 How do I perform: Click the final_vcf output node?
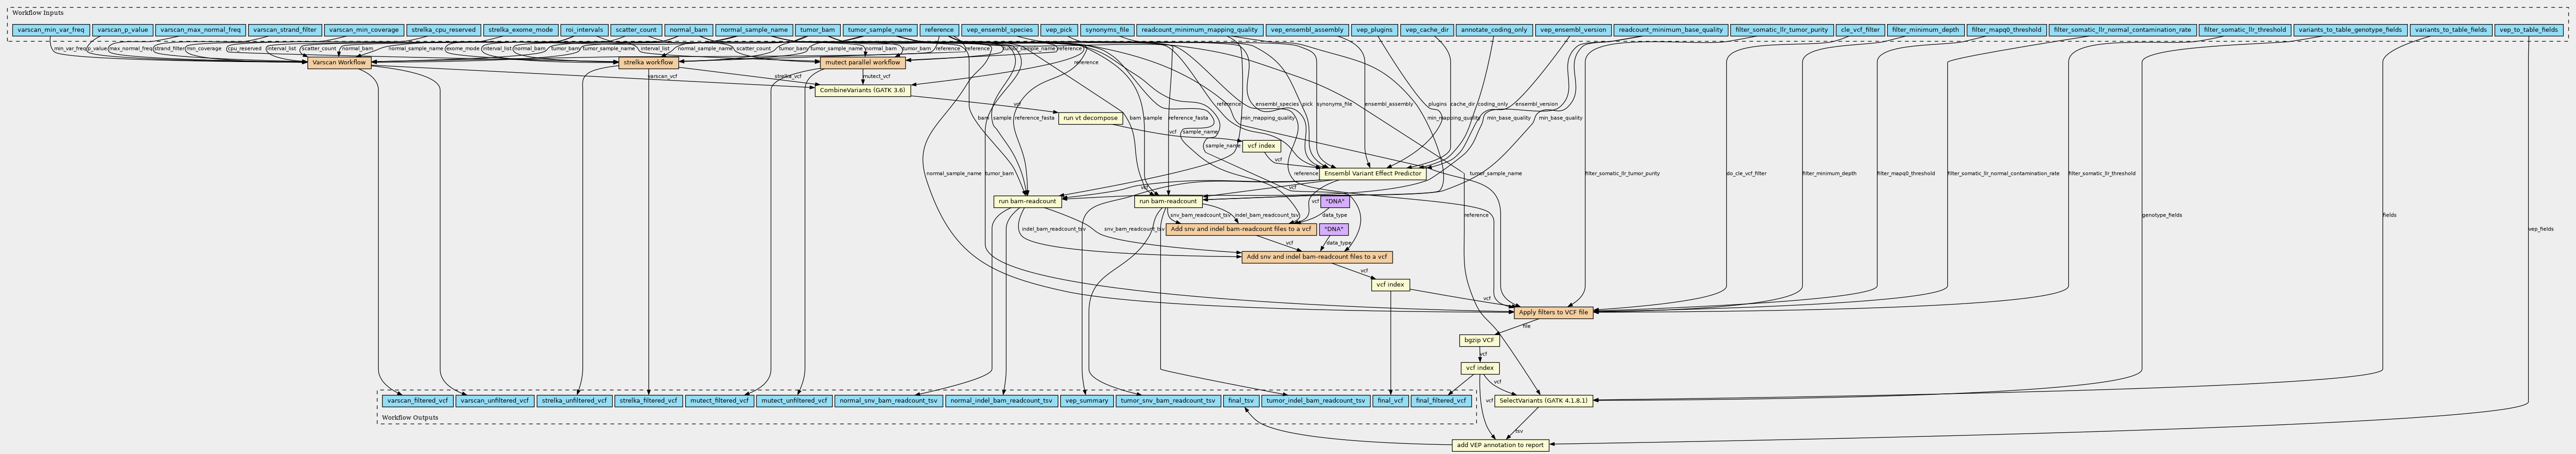point(1390,401)
